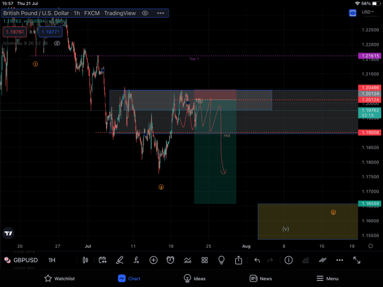This screenshot has height=287, width=383.
Task: Select the yellow target rectangle drawing
Action: point(308,222)
